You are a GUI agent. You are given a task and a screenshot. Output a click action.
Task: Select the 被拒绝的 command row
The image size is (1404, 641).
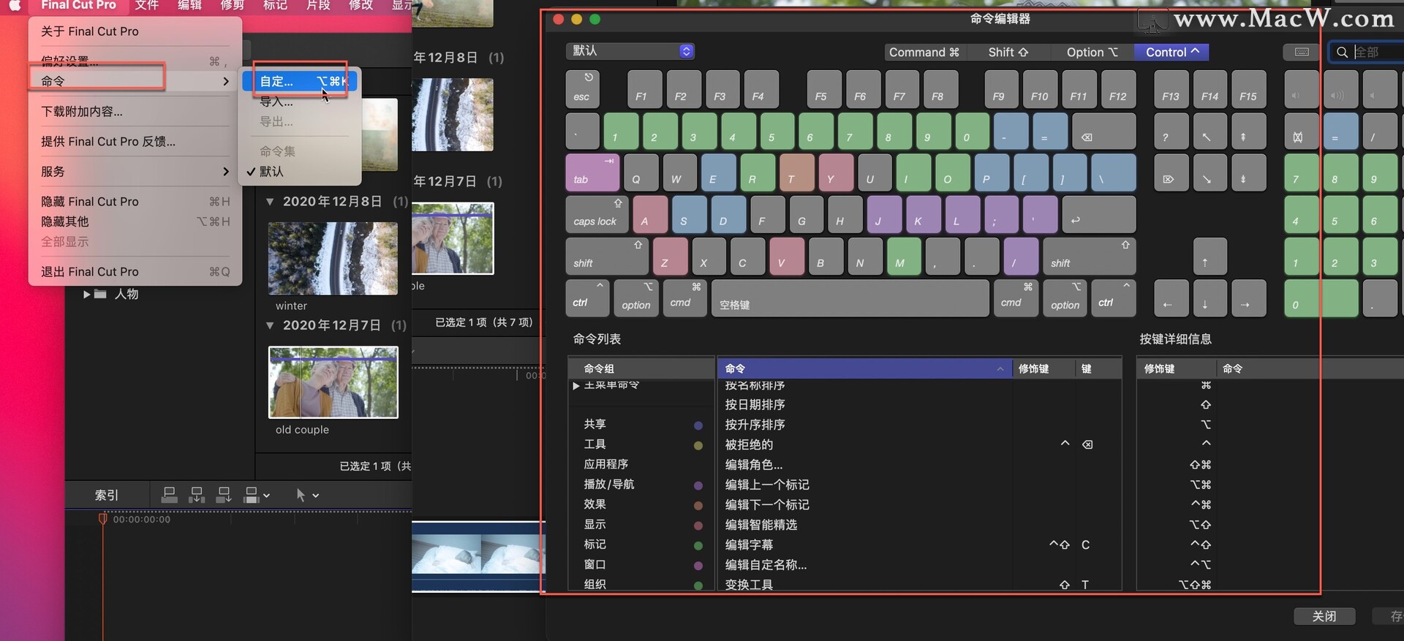coord(919,444)
